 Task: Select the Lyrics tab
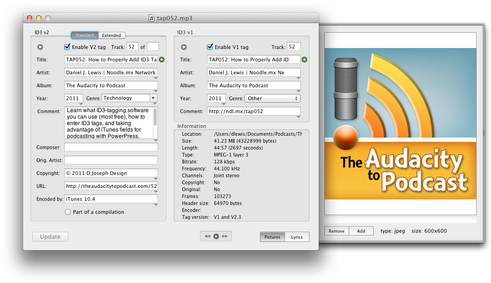(297, 237)
